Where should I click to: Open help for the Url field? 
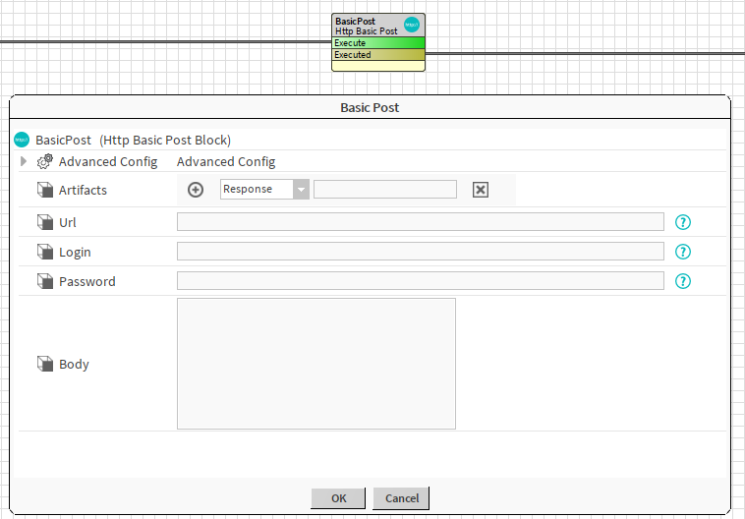tap(684, 222)
